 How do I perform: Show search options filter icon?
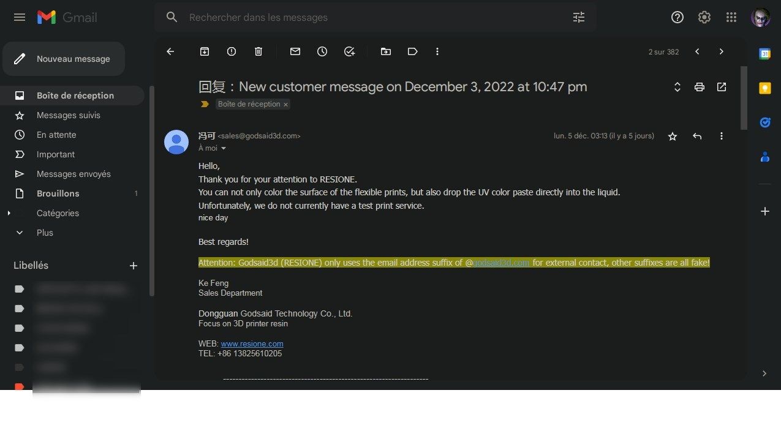(x=579, y=17)
